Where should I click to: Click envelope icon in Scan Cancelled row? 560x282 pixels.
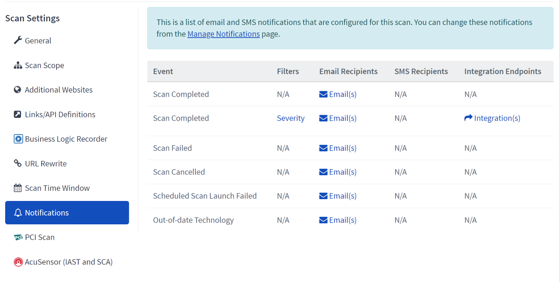click(x=323, y=172)
